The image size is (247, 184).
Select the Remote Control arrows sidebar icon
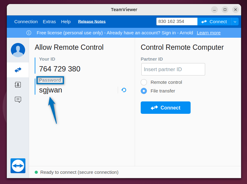(x=18, y=70)
